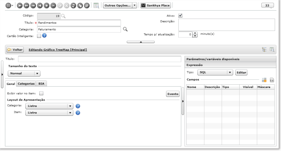Click the Outras Opções button
This screenshot has height=151, width=281.
(118, 5)
